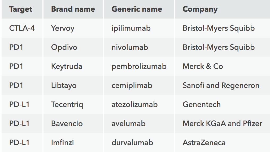
Task: Click the AstraZeneca company cell
Action: (204, 143)
